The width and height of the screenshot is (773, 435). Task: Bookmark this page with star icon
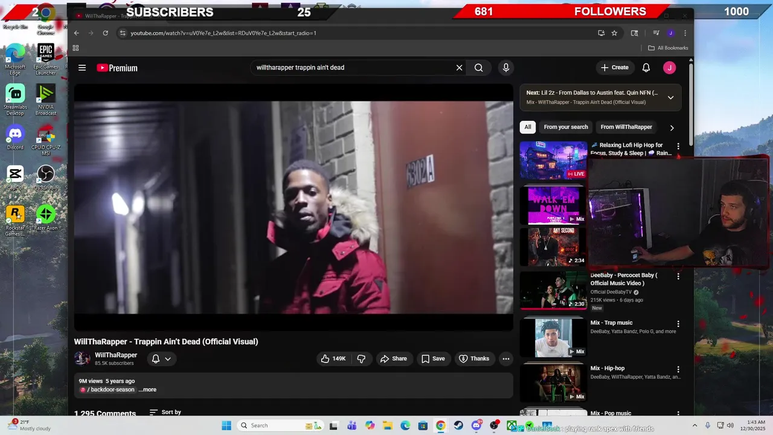coord(614,33)
